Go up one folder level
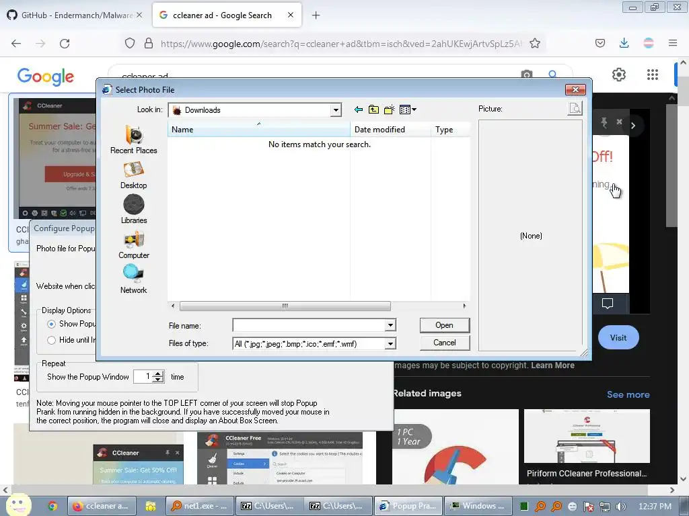This screenshot has height=516, width=689. point(373,110)
